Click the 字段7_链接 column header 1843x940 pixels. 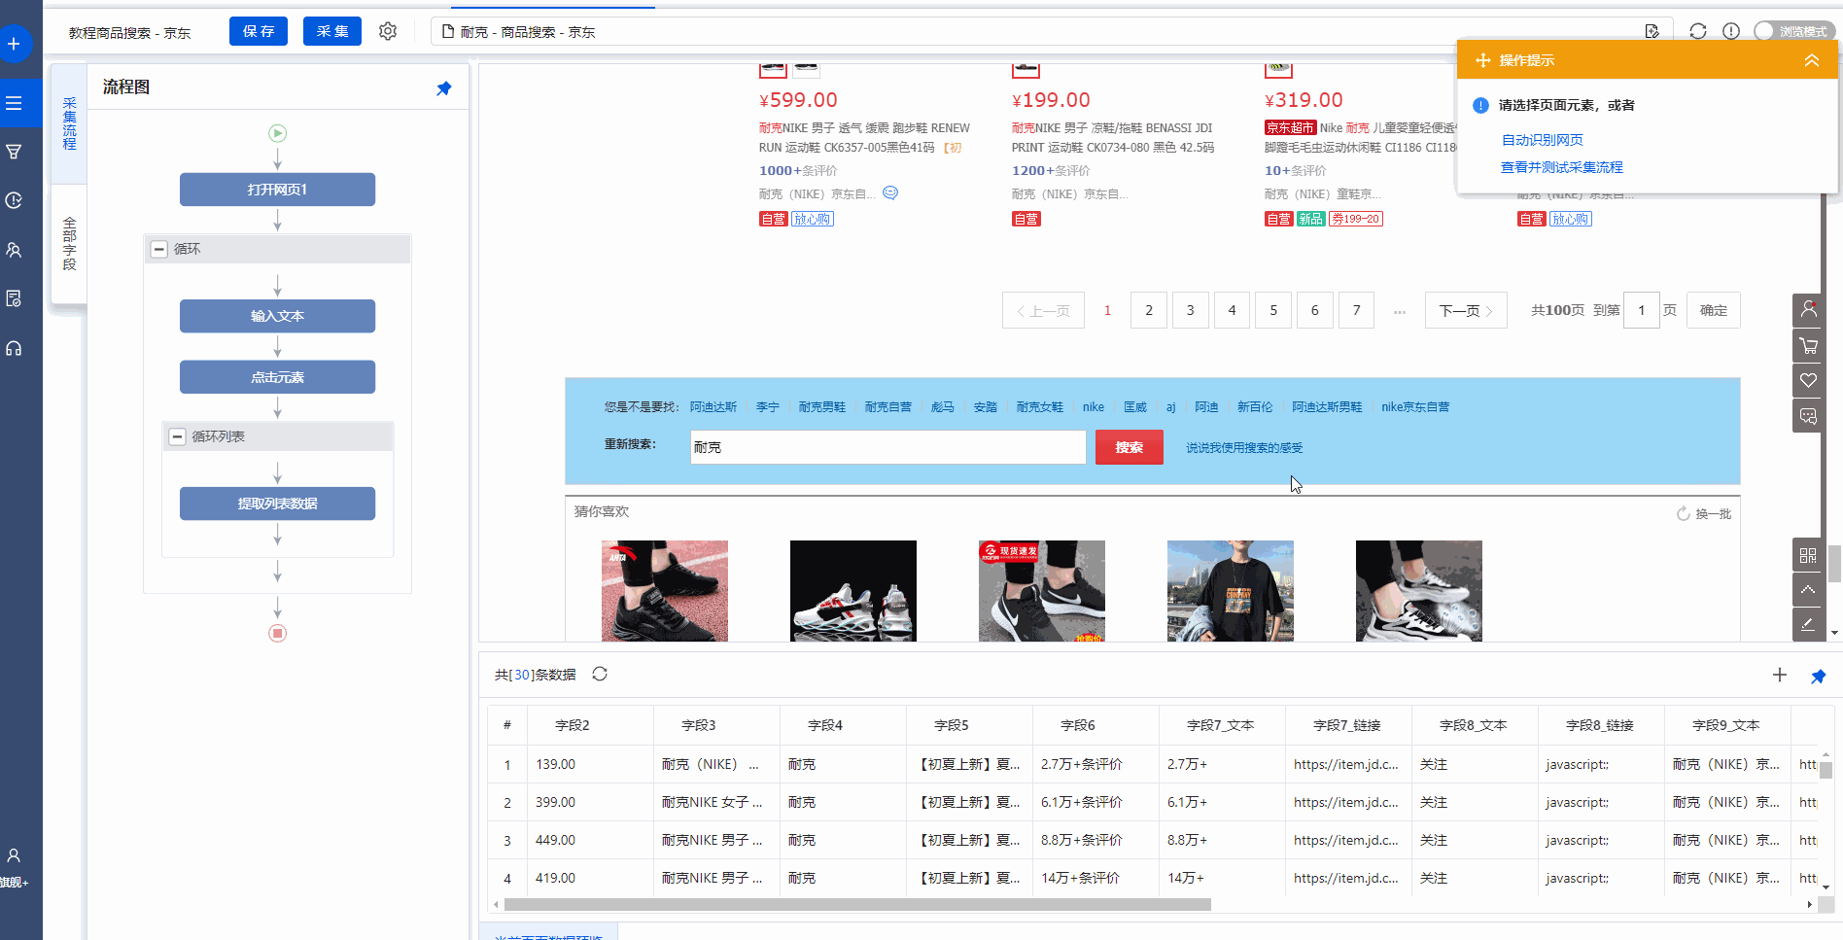(x=1347, y=725)
